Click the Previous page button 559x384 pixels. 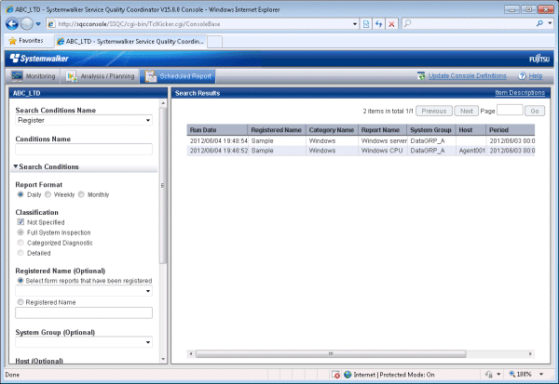tap(434, 111)
